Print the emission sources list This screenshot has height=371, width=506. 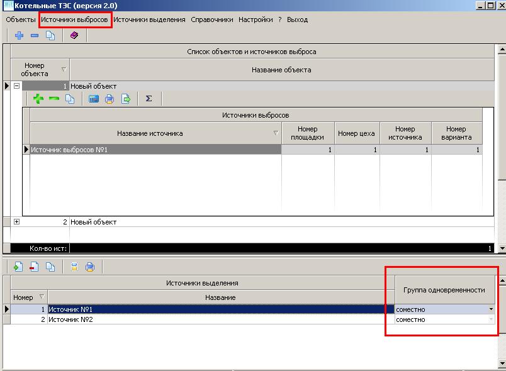[110, 99]
